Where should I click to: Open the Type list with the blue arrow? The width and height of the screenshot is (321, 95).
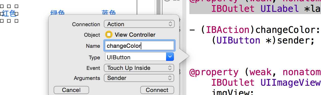tap(170, 57)
